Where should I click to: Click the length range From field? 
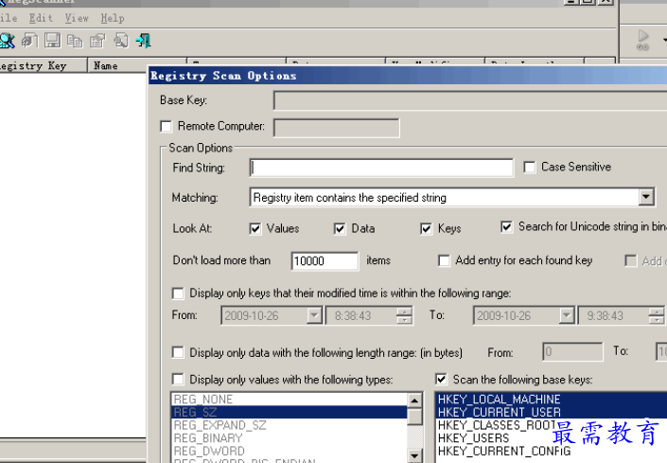click(572, 352)
